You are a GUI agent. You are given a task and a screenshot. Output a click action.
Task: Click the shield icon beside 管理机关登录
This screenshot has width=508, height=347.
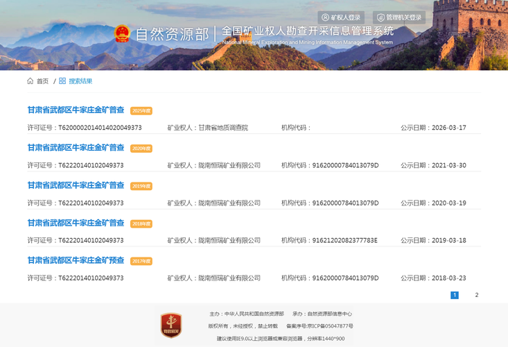pyautogui.click(x=380, y=17)
